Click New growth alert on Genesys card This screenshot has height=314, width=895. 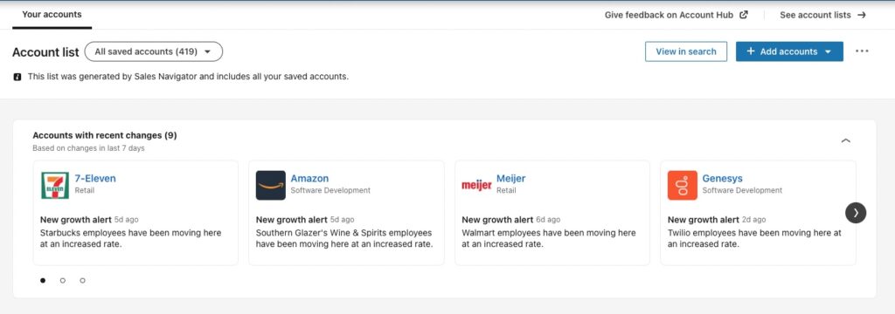[x=704, y=220]
